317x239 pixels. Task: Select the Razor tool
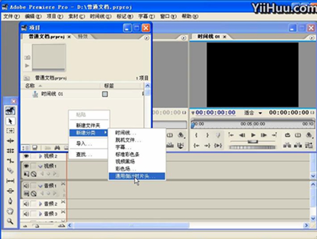[x=10, y=171]
